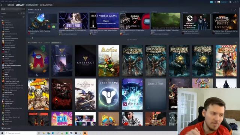Click Add a Game at the sidebar bottom
This screenshot has height=135, width=240.
point(6,128)
